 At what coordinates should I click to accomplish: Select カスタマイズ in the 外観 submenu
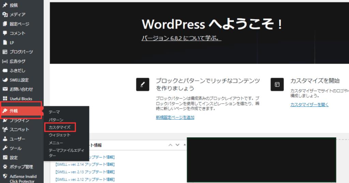pos(60,127)
